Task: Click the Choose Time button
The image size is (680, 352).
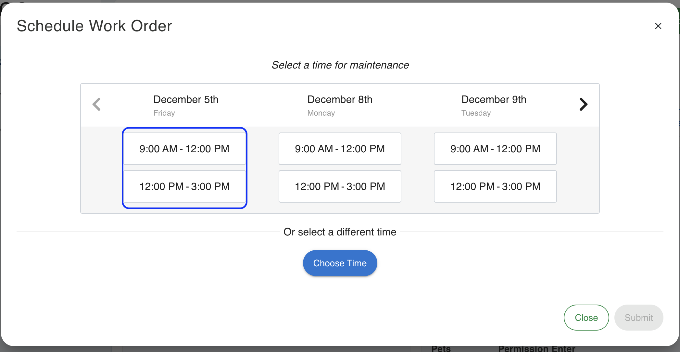Action: 340,263
